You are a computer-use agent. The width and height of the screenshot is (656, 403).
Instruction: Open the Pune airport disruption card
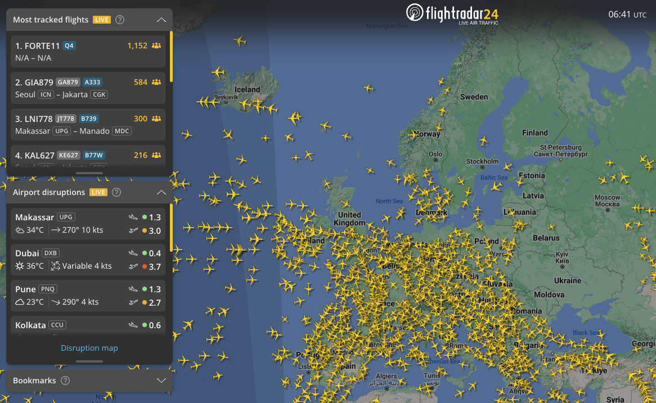pyautogui.click(x=88, y=296)
